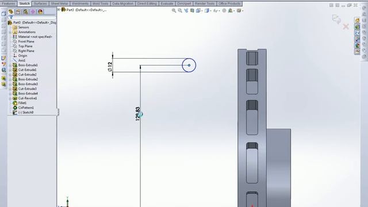The width and height of the screenshot is (368, 207).
Task: Open the FeatureManager design tree tab
Action: 11,11
